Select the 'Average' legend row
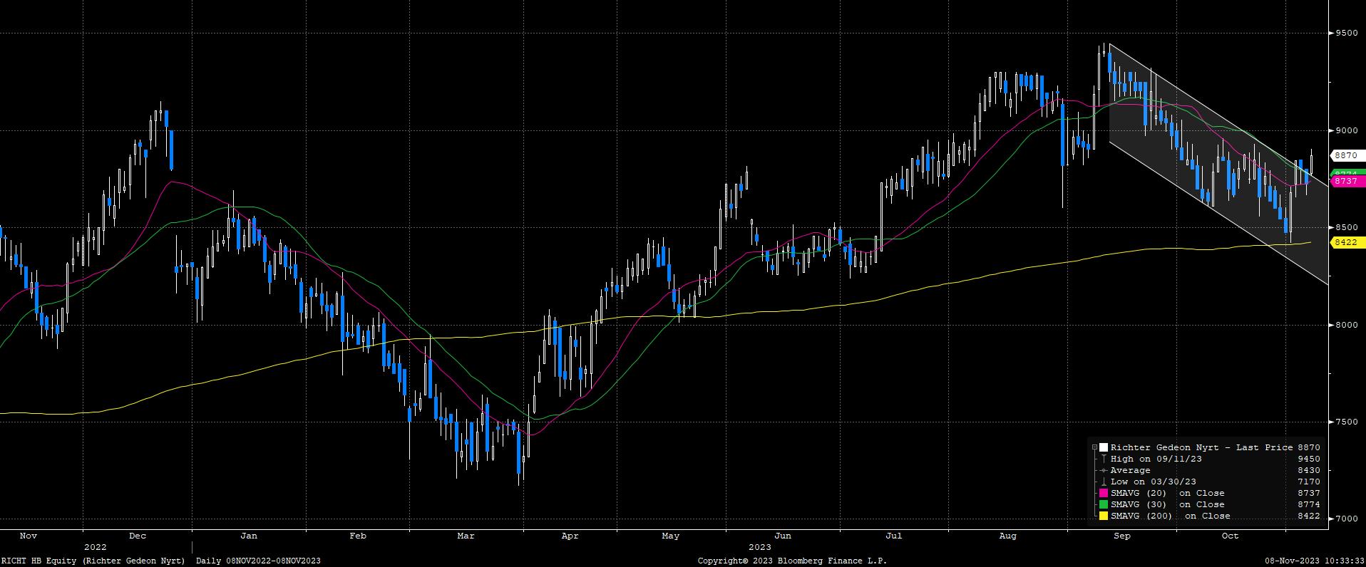Viewport: 1366px width, 567px height. pos(1206,470)
